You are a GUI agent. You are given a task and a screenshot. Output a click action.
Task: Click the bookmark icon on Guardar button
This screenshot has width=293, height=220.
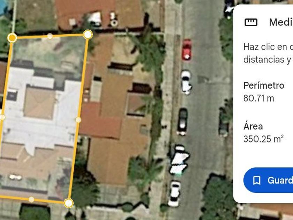coord(257,180)
